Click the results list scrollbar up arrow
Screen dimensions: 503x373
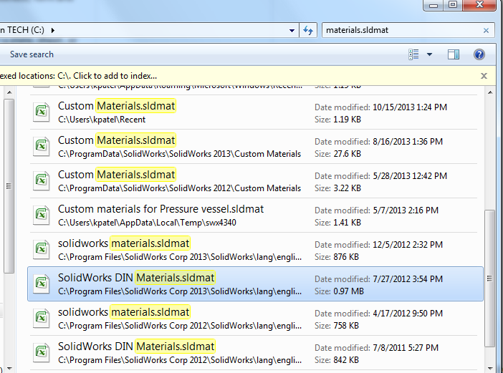coord(490,92)
